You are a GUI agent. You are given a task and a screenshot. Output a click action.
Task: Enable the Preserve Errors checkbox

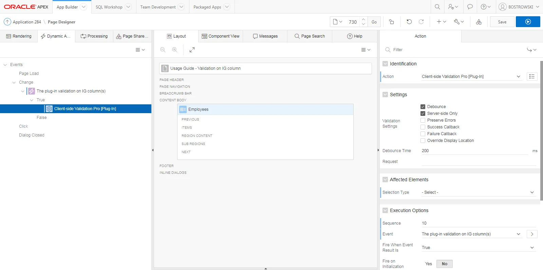point(423,120)
